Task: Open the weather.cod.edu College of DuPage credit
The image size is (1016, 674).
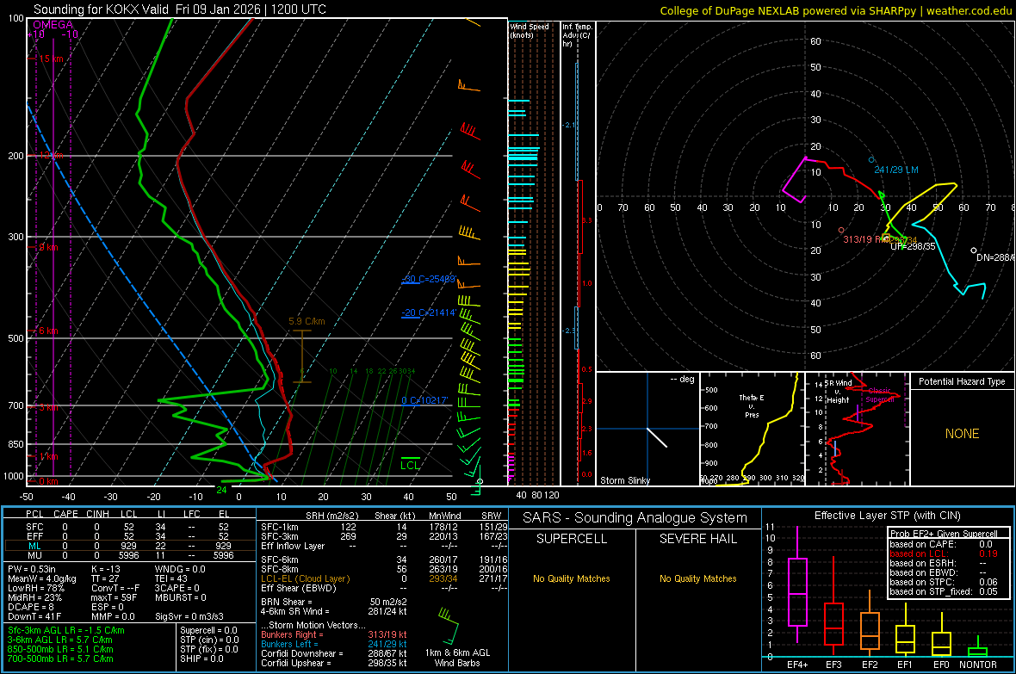Action: click(836, 10)
